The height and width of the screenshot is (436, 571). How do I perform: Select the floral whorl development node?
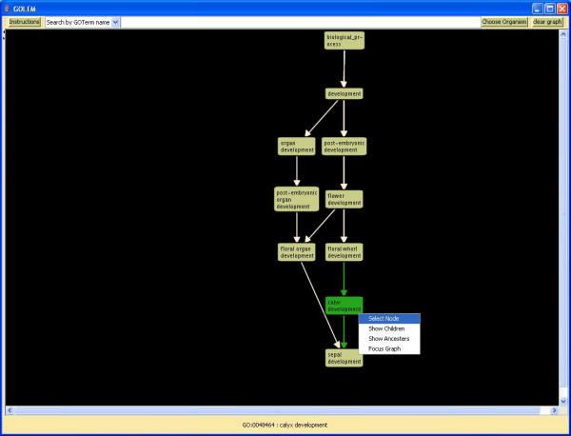[x=344, y=251]
